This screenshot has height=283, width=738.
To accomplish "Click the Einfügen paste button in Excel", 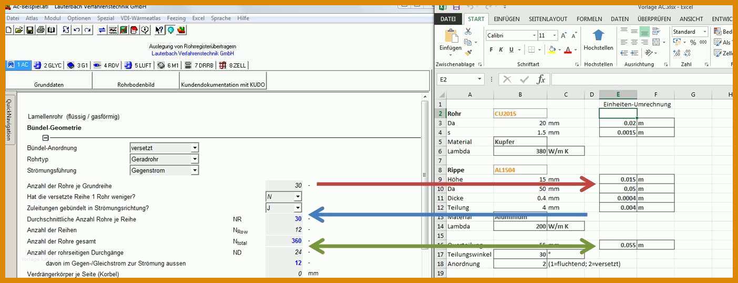I will pyautogui.click(x=450, y=41).
